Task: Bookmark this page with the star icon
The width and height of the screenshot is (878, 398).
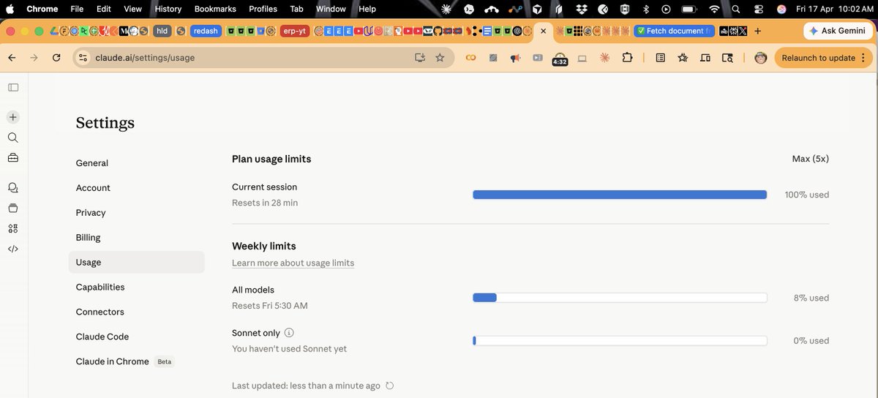Action: pos(440,58)
